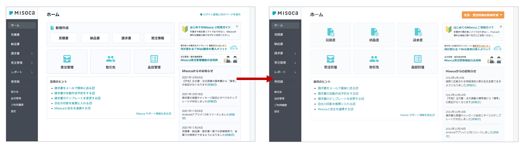Open Misoca サポート情報を見る link, right window

(x=417, y=116)
